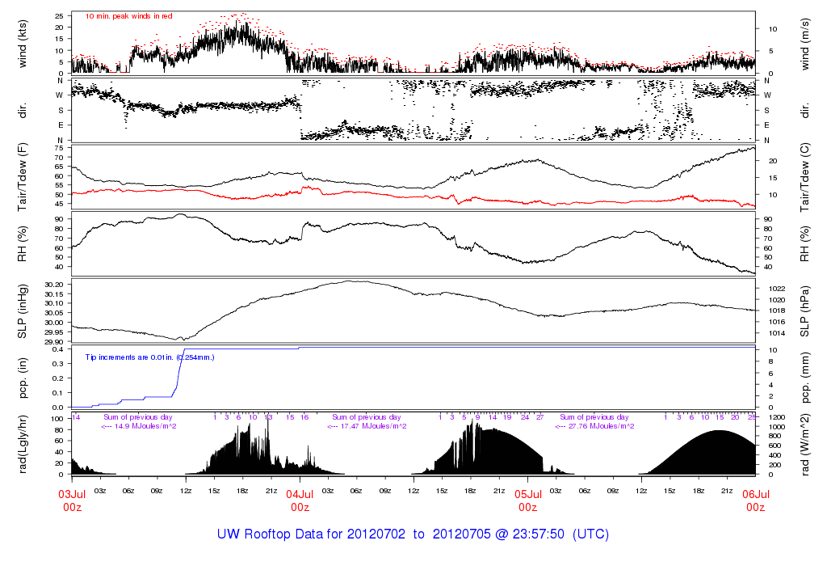Click the 'wind (kts)' axis label

(22, 44)
